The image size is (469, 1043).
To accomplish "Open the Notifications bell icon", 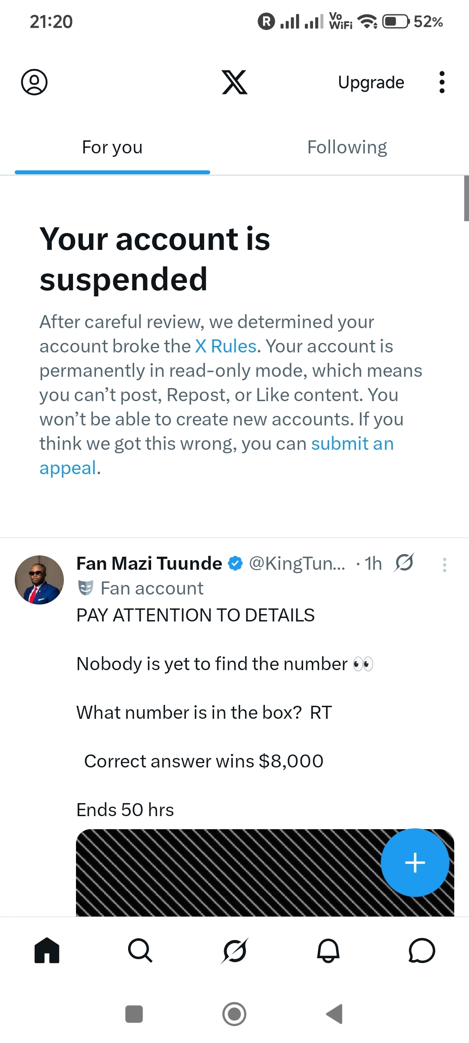I will coord(328,950).
